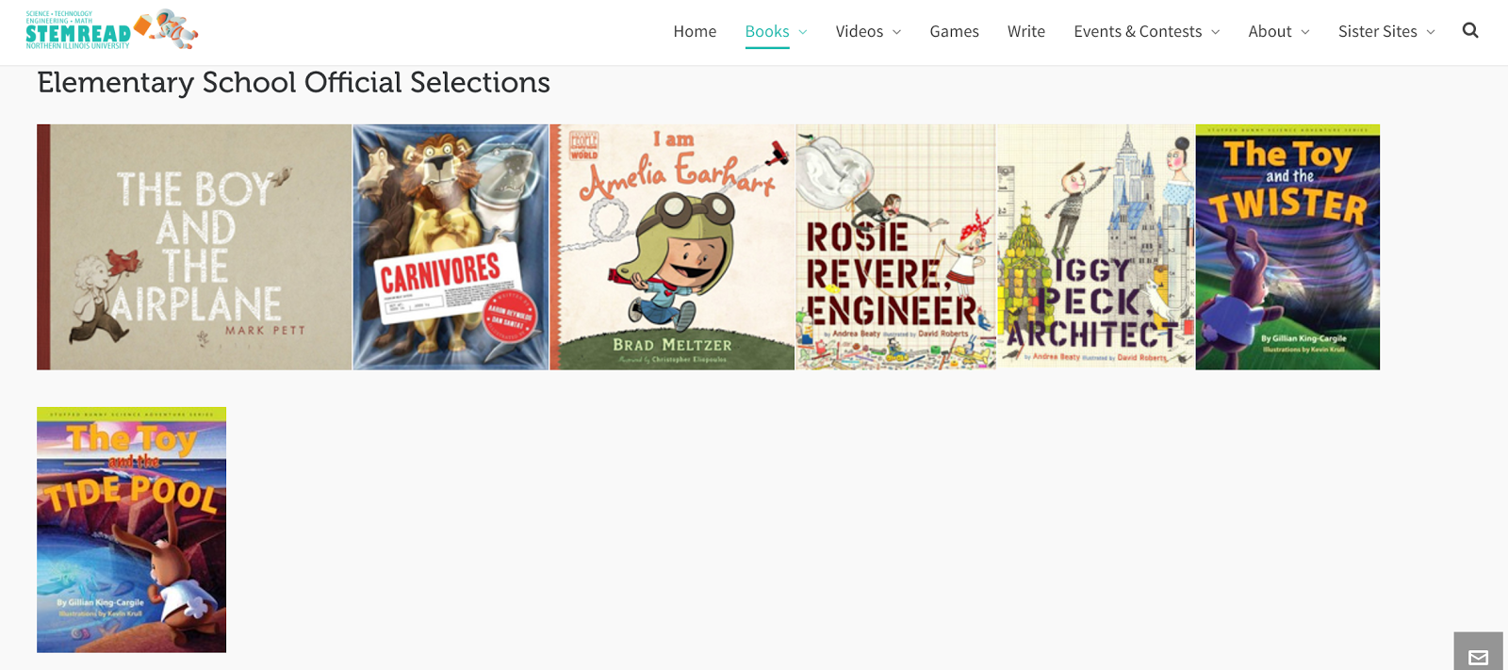Open Iggy Peck, Architect book cover
The height and width of the screenshot is (670, 1508).
point(1095,247)
